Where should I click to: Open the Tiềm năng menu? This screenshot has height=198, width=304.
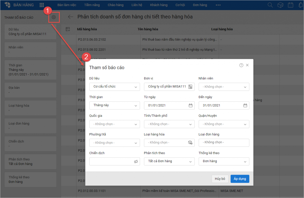tap(92, 5)
